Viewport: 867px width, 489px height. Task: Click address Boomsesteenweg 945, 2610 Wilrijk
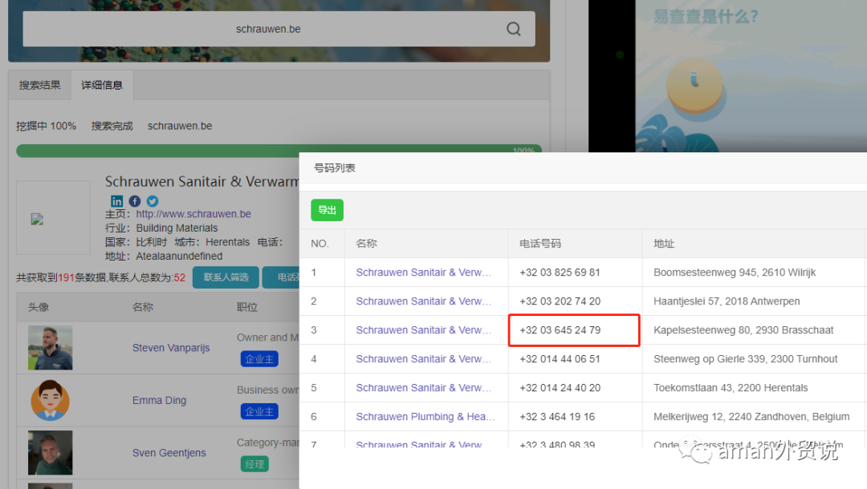[x=735, y=272]
